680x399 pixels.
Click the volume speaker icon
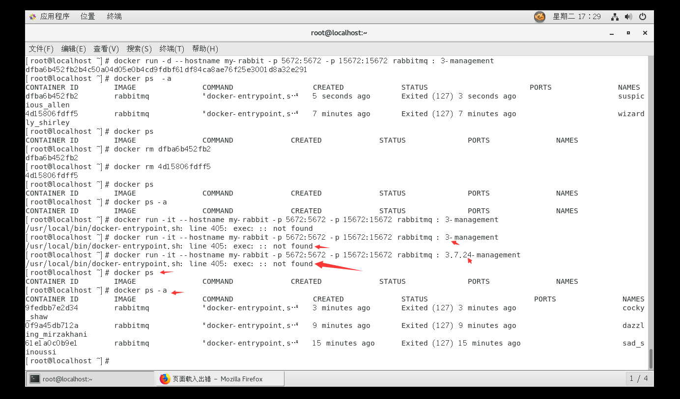tap(628, 17)
